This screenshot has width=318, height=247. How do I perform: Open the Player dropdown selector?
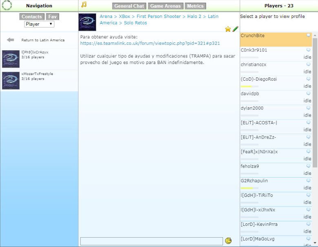(x=39, y=24)
